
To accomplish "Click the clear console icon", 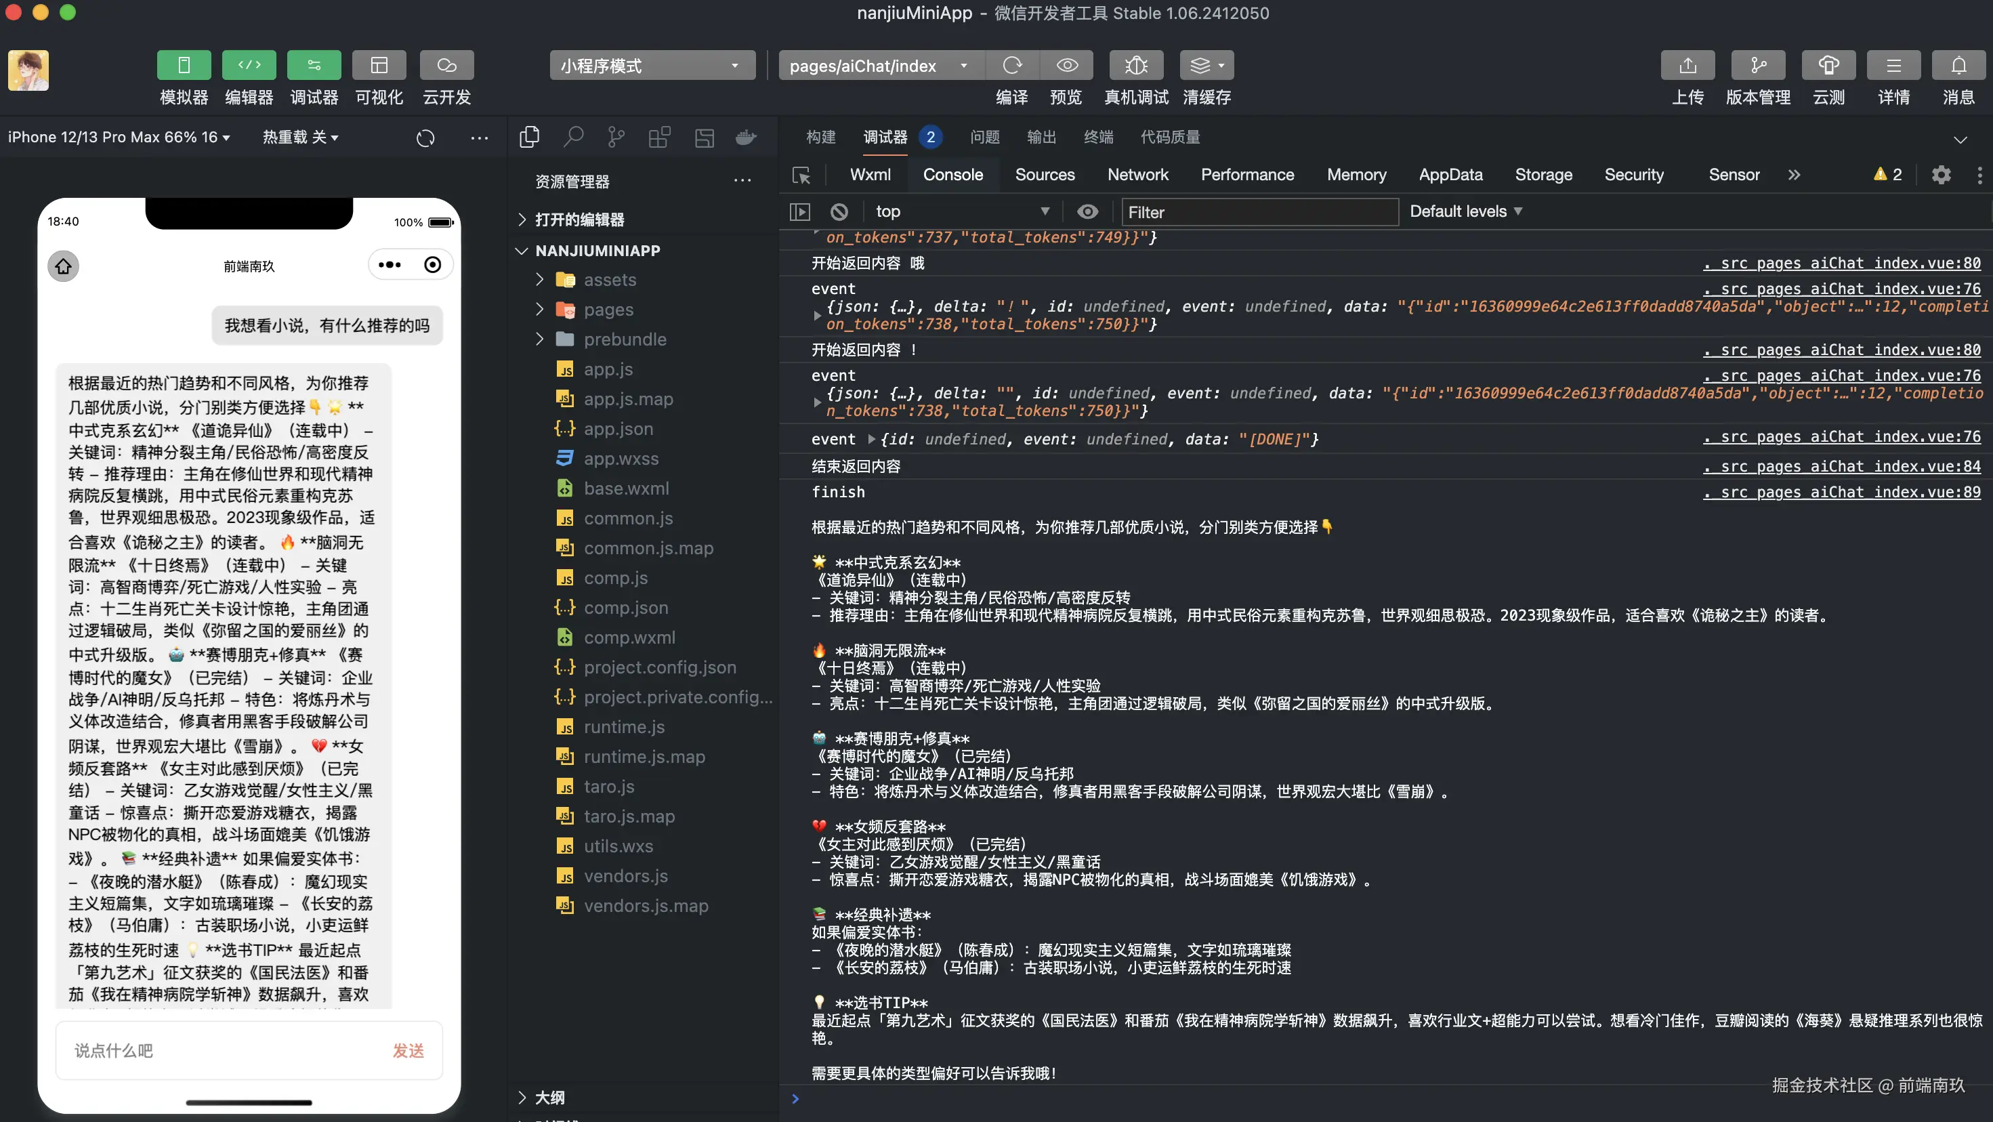I will pos(839,211).
